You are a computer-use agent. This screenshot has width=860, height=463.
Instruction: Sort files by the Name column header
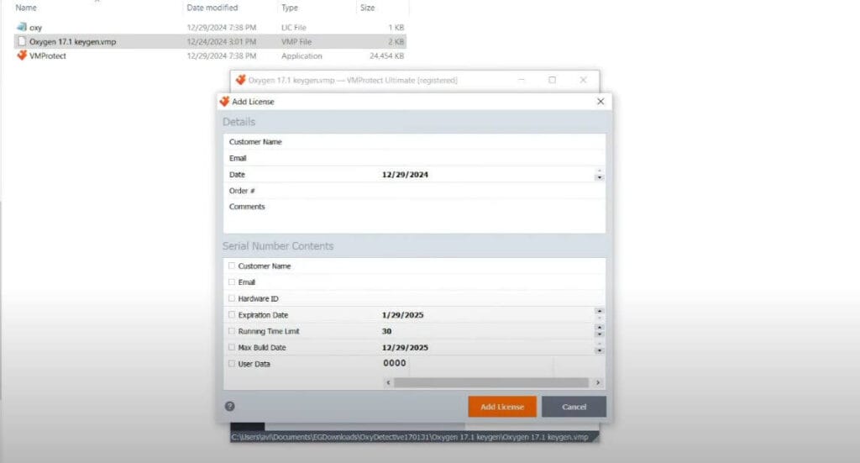pos(26,8)
